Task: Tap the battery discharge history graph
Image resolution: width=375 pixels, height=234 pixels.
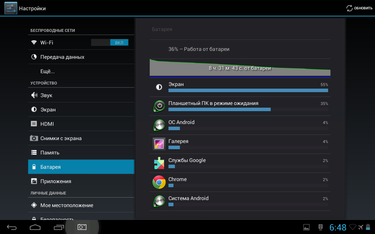Action: pyautogui.click(x=240, y=67)
